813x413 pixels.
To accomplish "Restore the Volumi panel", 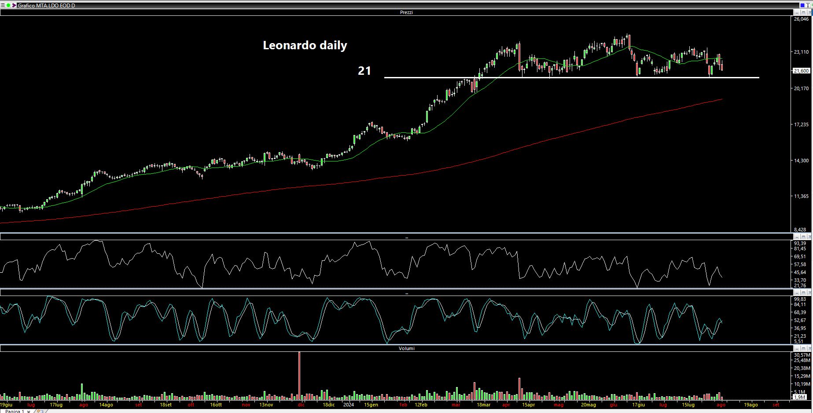I will (x=803, y=348).
